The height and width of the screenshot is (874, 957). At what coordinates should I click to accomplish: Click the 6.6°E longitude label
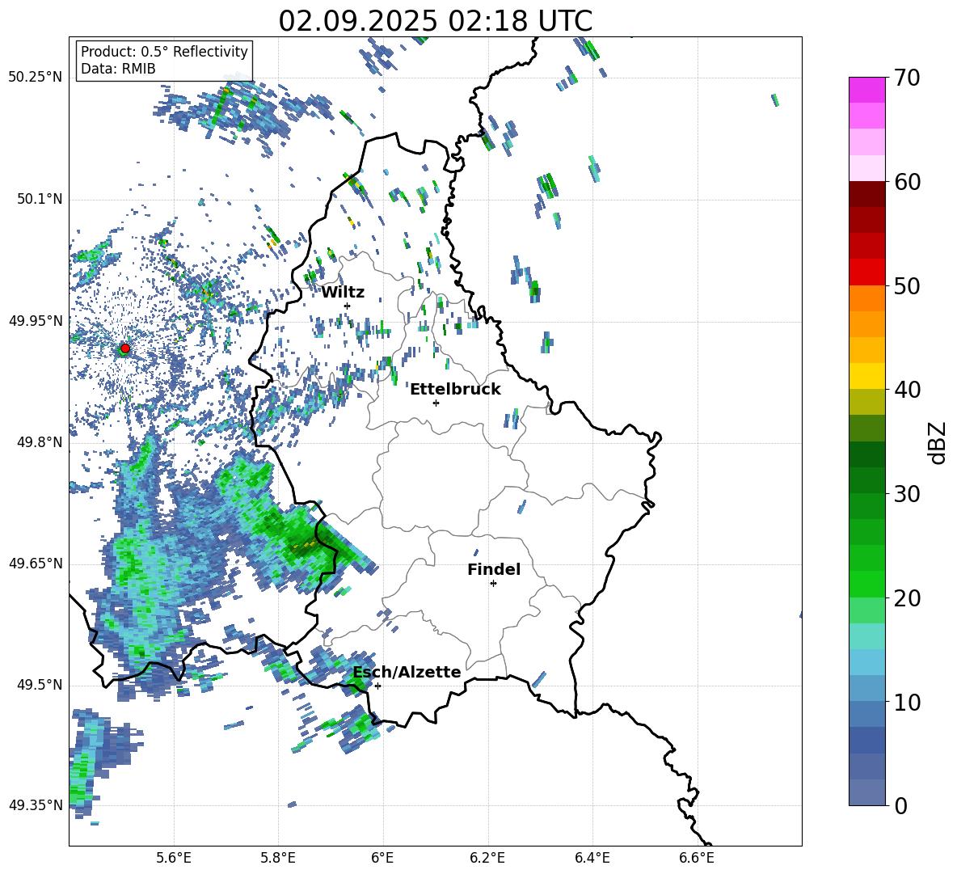(697, 858)
